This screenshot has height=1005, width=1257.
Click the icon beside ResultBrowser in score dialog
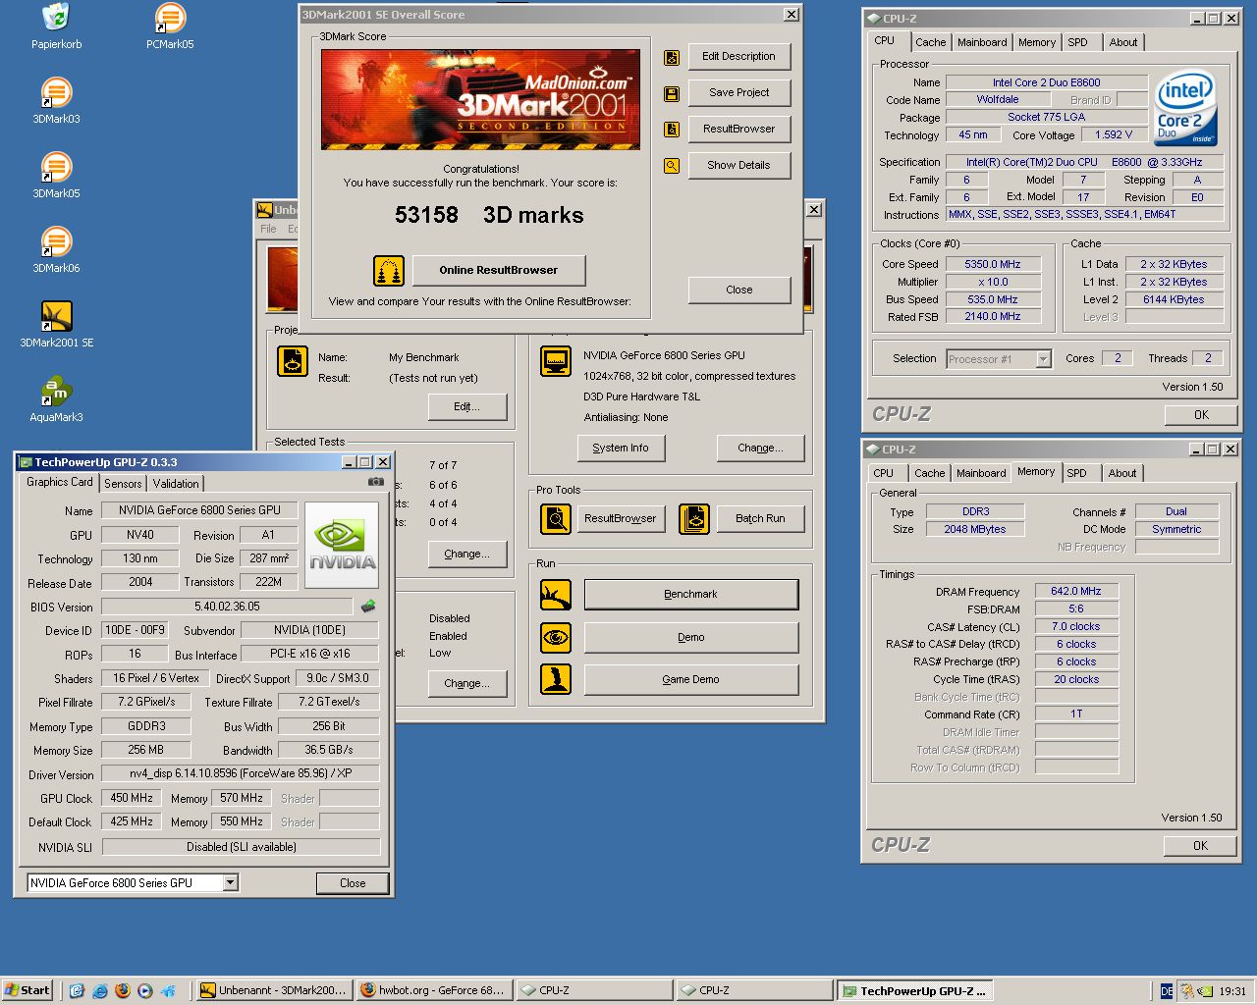672,130
